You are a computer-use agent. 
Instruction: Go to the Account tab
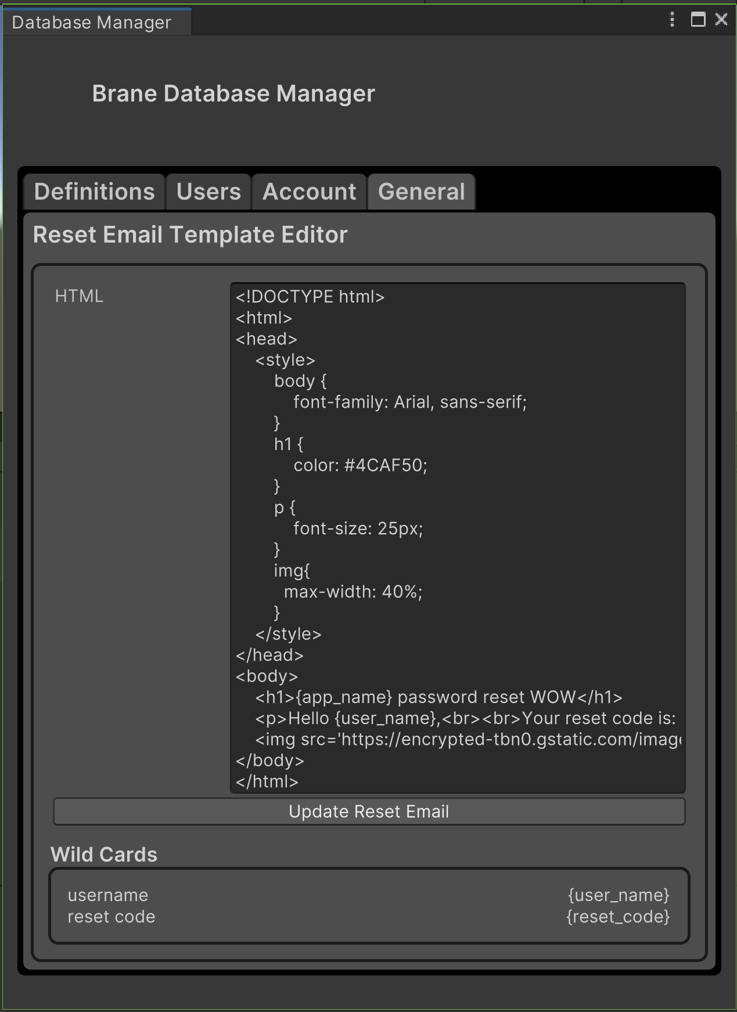(x=309, y=192)
